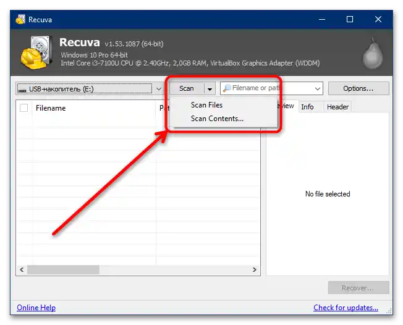Click the Recuva hard hat logo icon
Viewport: 403px width, 325px height.
[36, 53]
